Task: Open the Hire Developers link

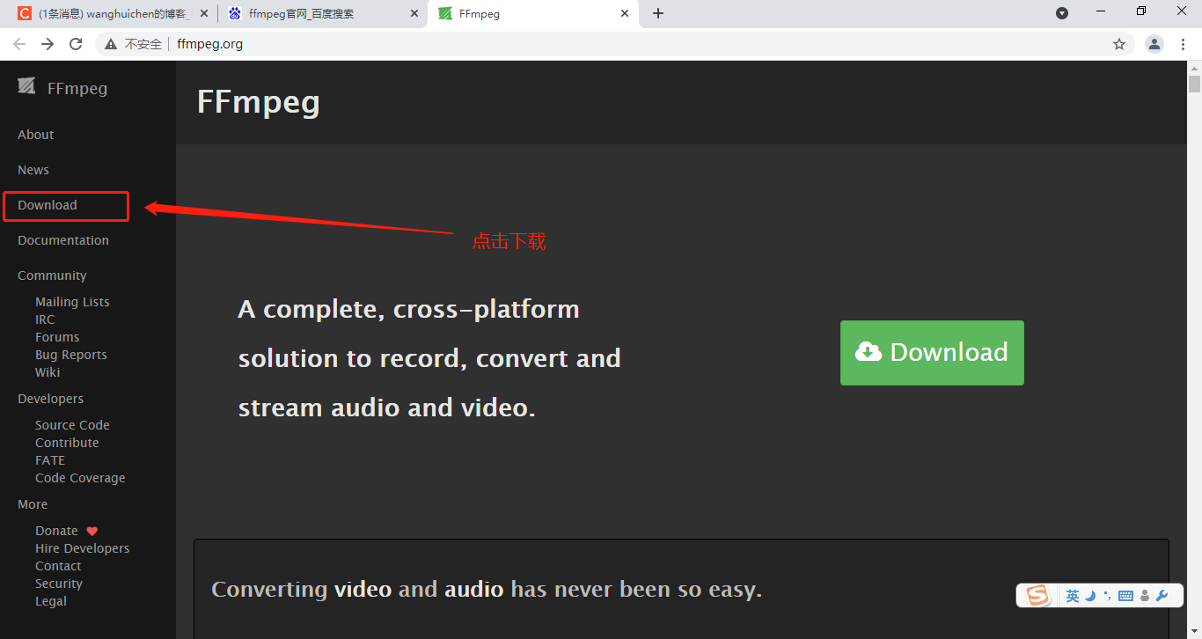Action: [82, 548]
